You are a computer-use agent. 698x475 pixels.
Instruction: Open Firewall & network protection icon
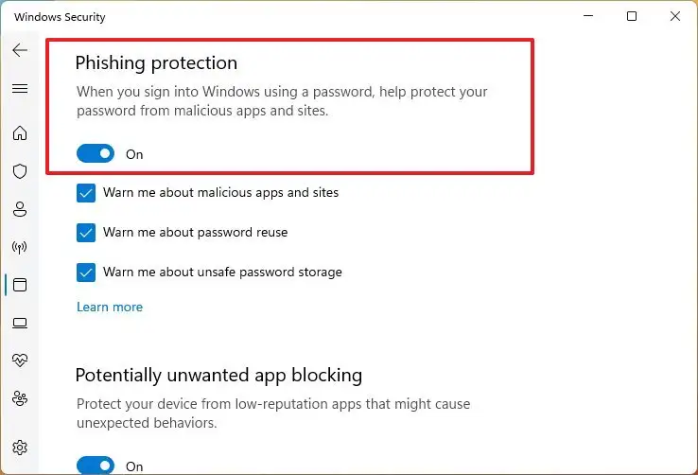(x=19, y=247)
